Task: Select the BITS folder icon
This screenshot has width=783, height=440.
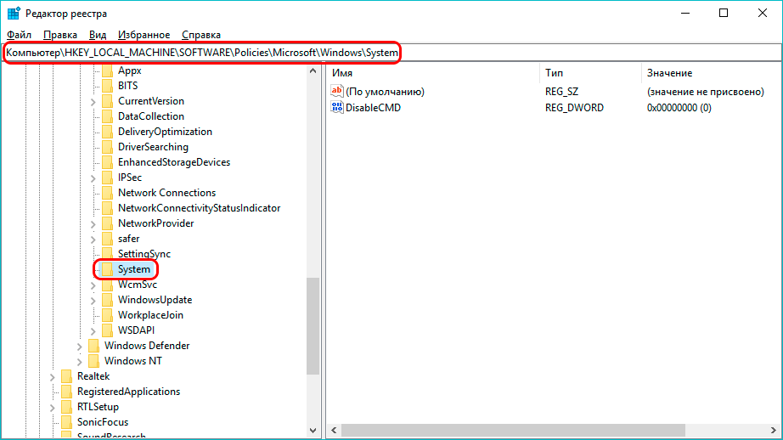Action: coord(107,86)
